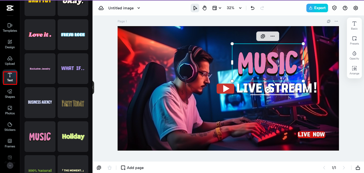Select the LIVE STREAM! text on canvas
The height and width of the screenshot is (173, 364).
(276, 88)
